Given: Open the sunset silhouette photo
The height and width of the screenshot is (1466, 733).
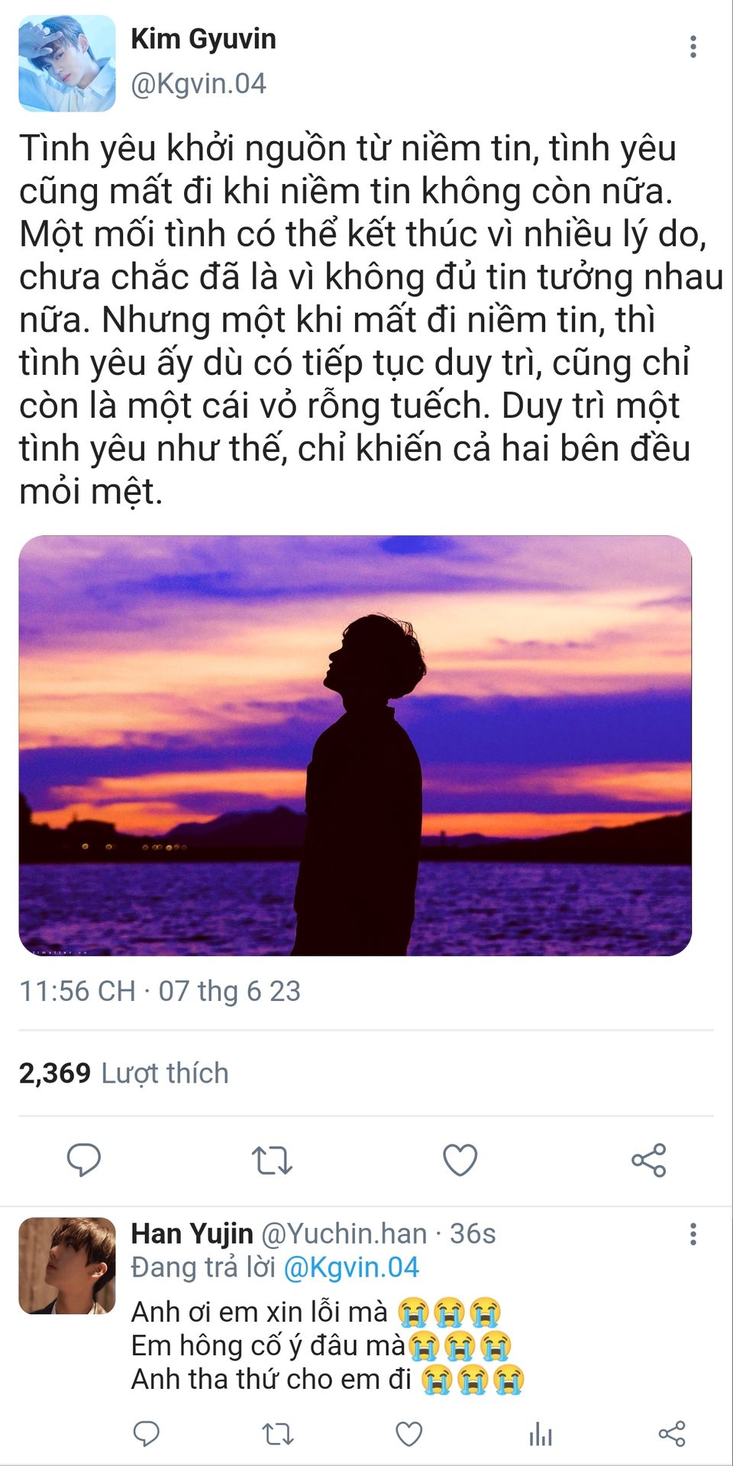Looking at the screenshot, I should coord(355,745).
